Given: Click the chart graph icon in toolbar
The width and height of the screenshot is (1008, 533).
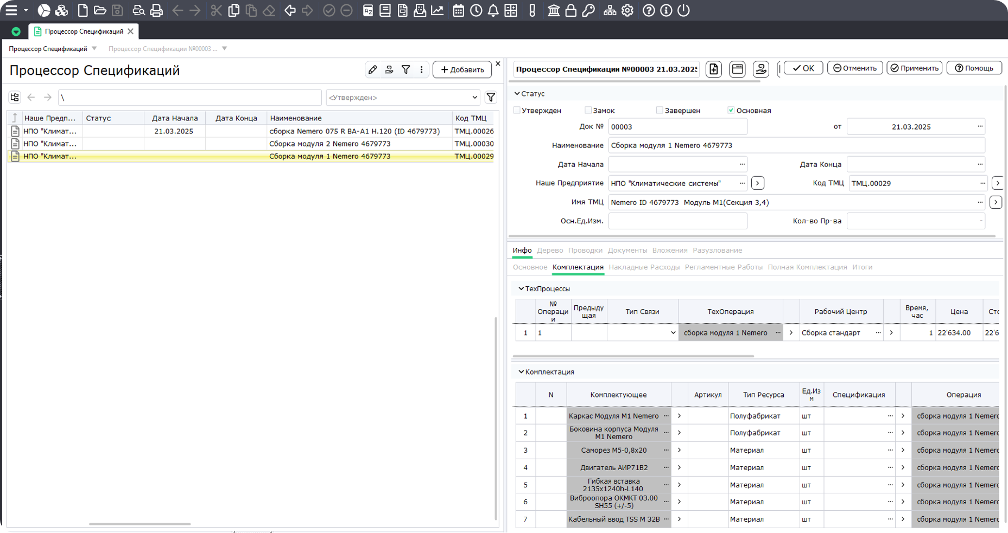Looking at the screenshot, I should (437, 10).
